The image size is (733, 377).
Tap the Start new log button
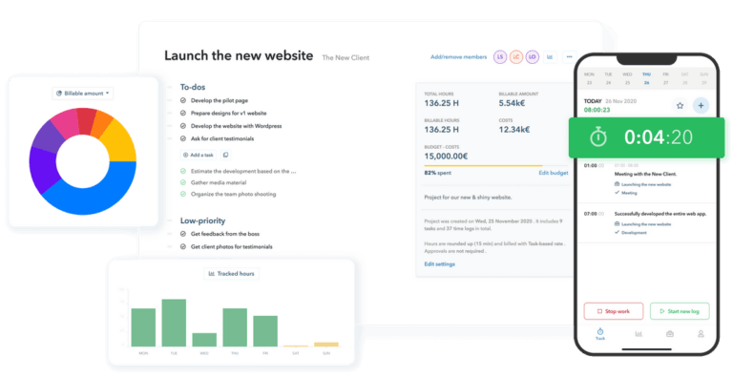point(680,311)
